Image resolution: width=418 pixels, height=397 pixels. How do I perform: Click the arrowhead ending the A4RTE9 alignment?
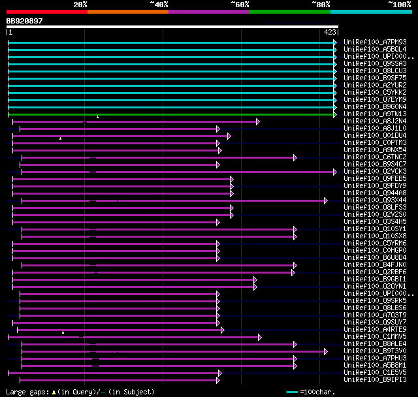click(223, 330)
